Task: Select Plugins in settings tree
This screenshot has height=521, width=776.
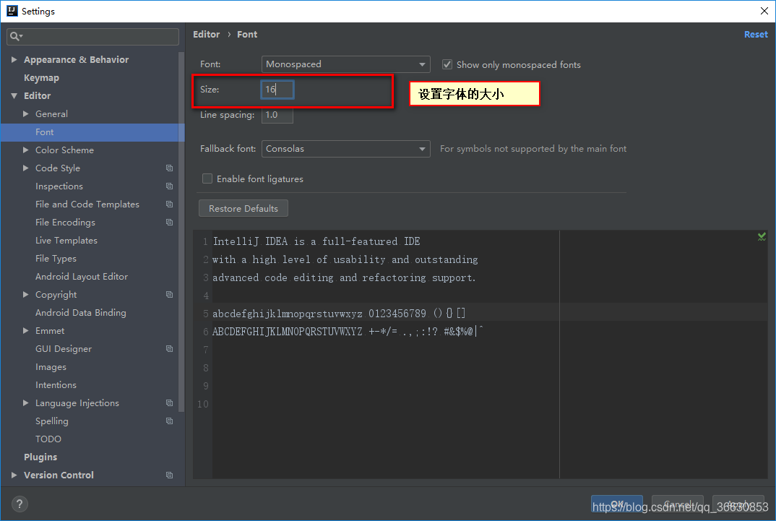Action: point(40,457)
